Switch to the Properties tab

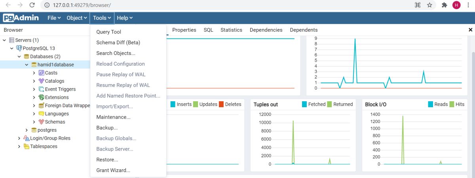click(x=184, y=30)
